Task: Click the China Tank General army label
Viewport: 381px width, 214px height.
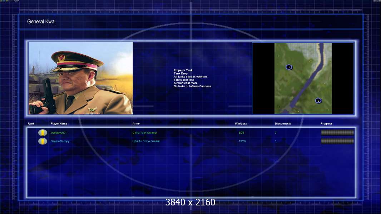Action: 145,133
